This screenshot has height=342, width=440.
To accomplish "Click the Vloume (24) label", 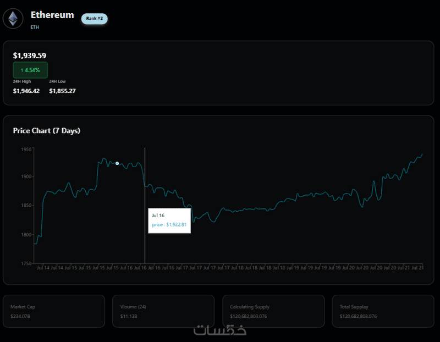I will [x=133, y=307].
